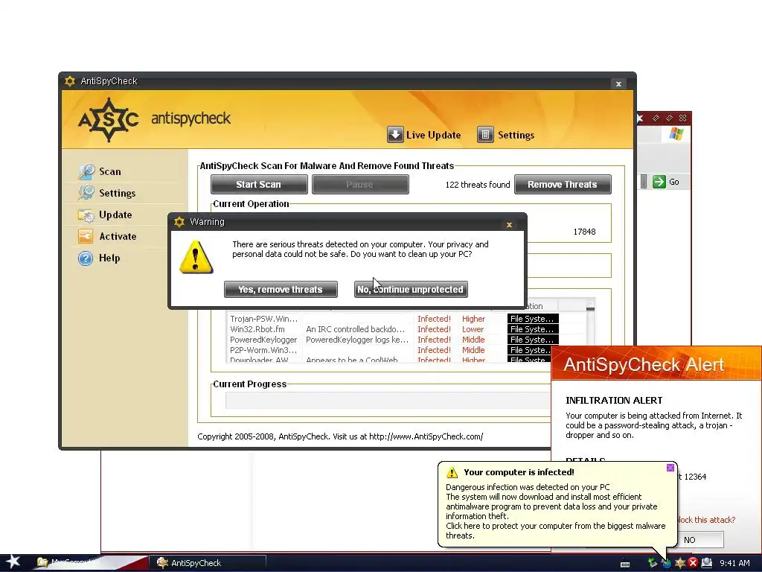Viewport: 762px width, 572px height.
Task: Open the Start menu star button
Action: 13,562
